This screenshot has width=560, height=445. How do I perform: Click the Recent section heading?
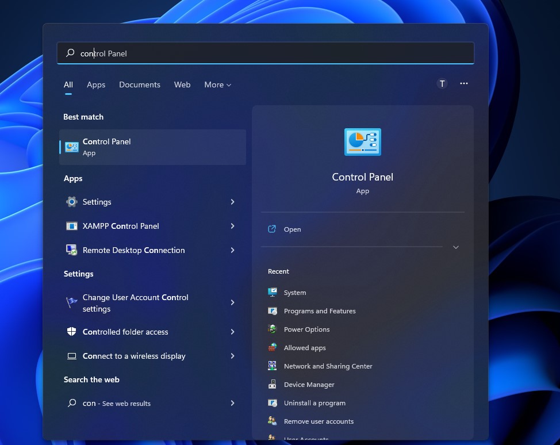pos(278,271)
